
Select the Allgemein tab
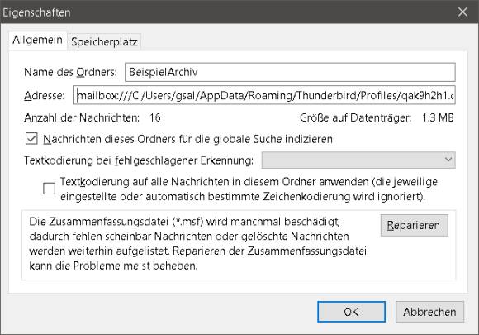37,40
